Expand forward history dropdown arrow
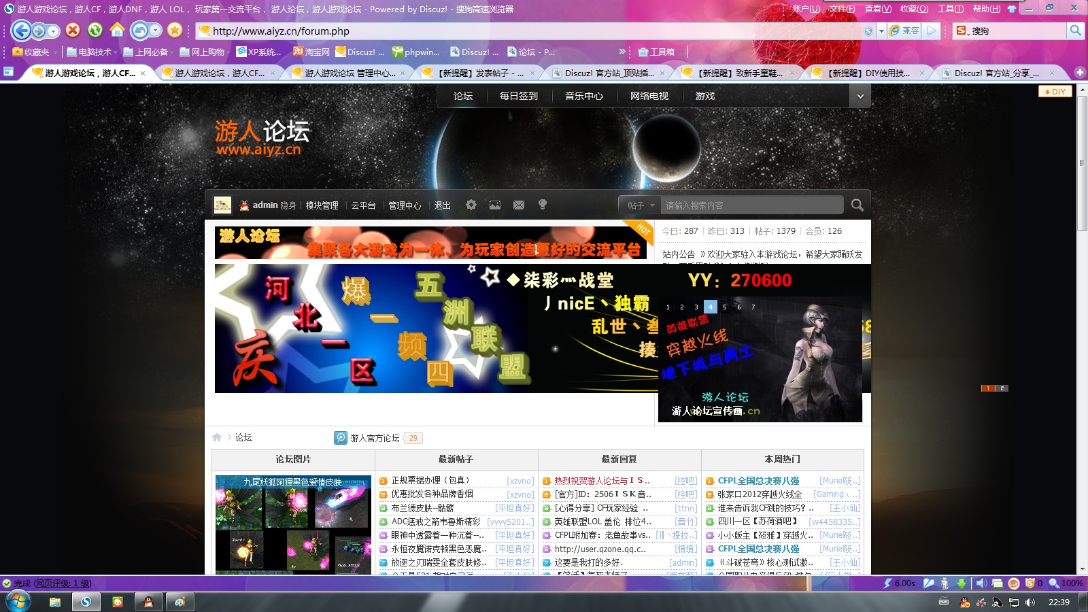Image resolution: width=1088 pixels, height=612 pixels. tap(53, 31)
